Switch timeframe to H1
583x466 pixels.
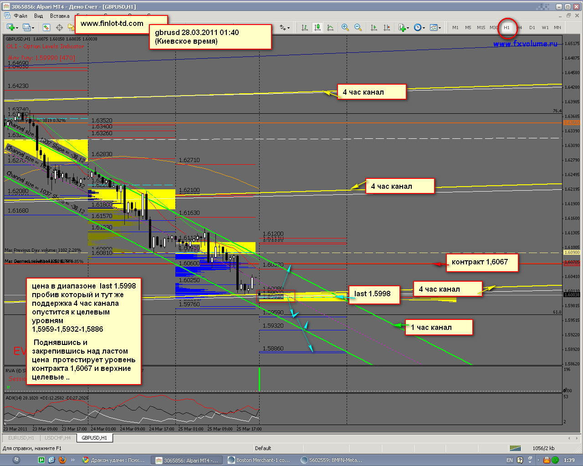click(x=506, y=27)
